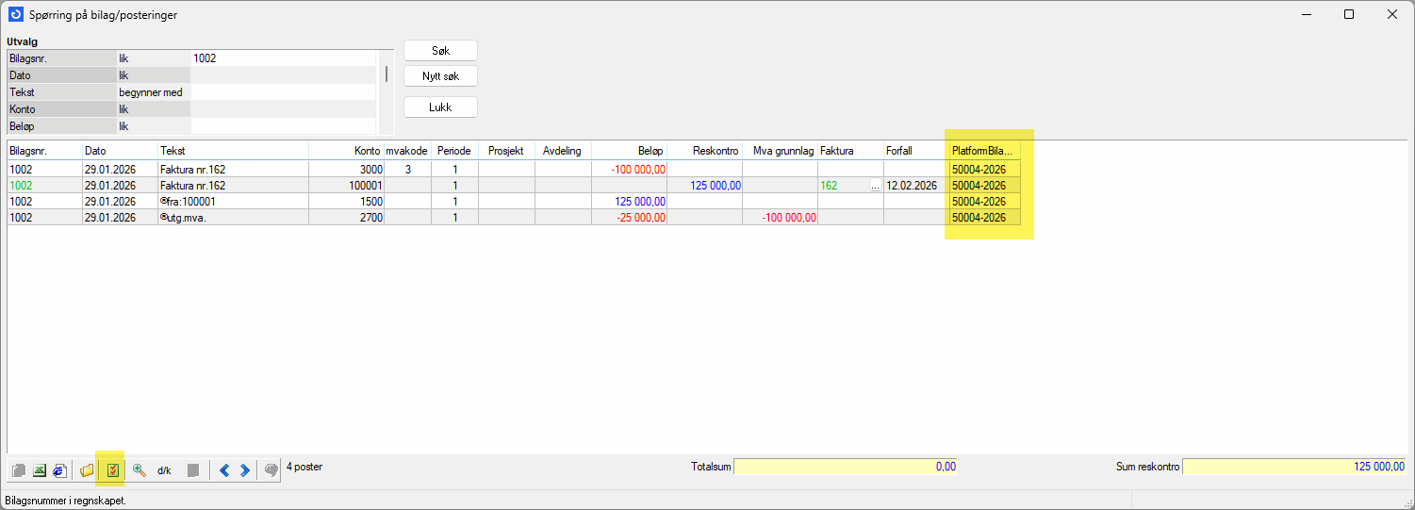Open the yellow folder icon
Screen dimensions: 1415x510
click(x=87, y=470)
